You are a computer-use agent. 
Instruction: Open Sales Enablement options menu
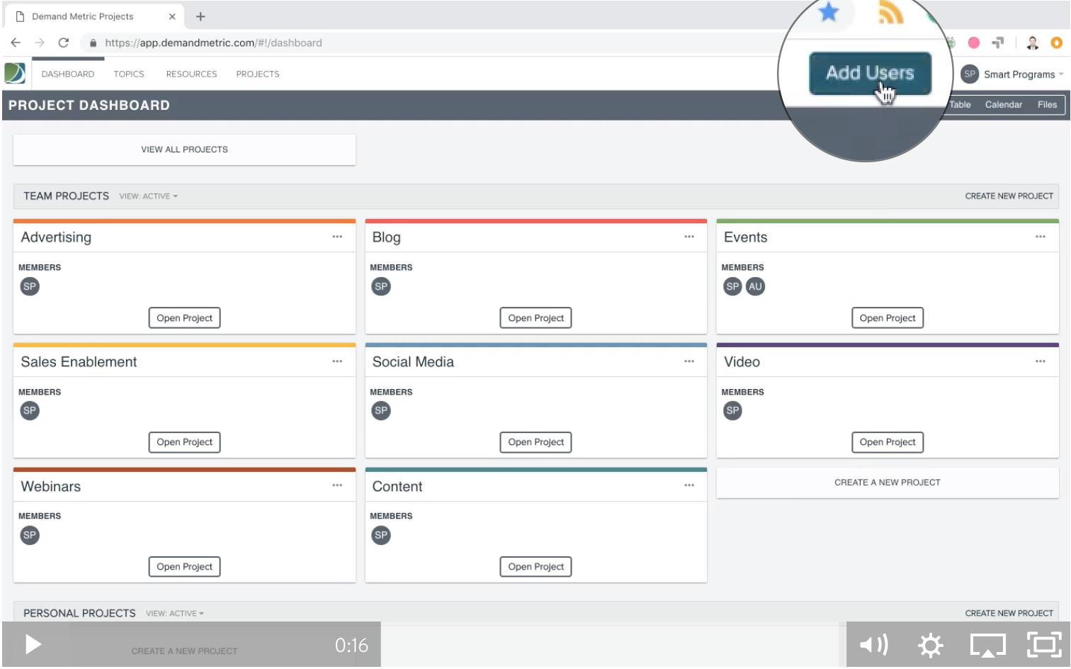click(x=337, y=361)
